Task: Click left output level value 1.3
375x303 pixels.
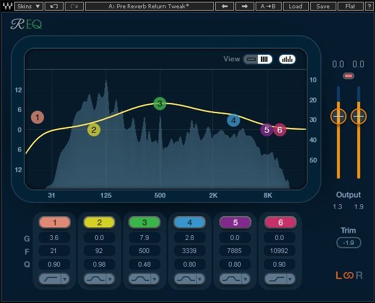Action: 338,207
